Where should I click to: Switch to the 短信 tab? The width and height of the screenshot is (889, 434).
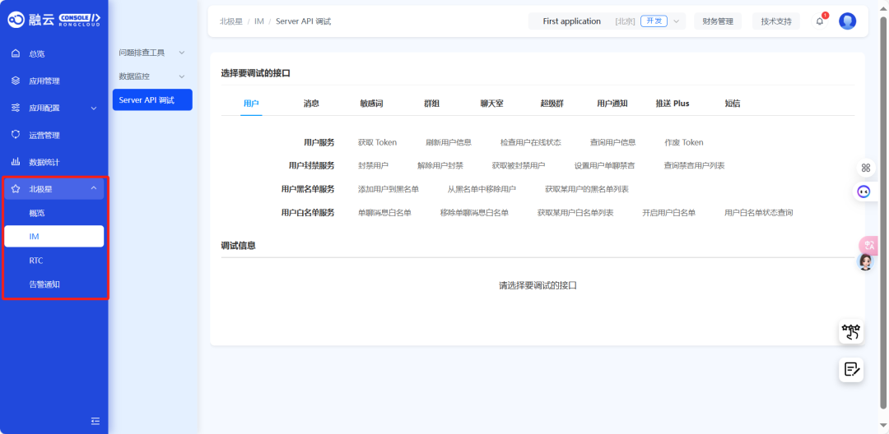(733, 104)
